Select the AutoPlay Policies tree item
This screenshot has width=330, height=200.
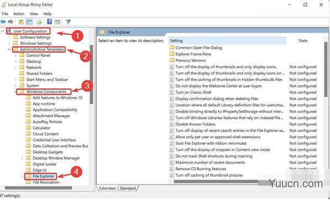tap(48, 122)
